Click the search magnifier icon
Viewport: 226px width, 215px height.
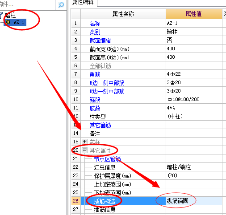61,5
